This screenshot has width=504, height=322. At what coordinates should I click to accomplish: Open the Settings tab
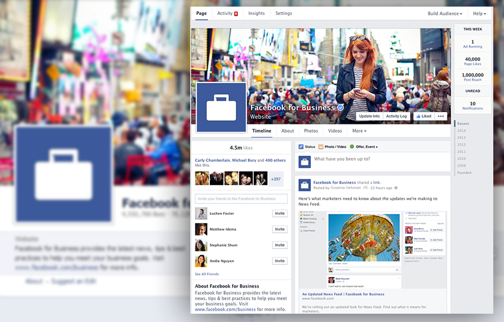pyautogui.click(x=283, y=13)
